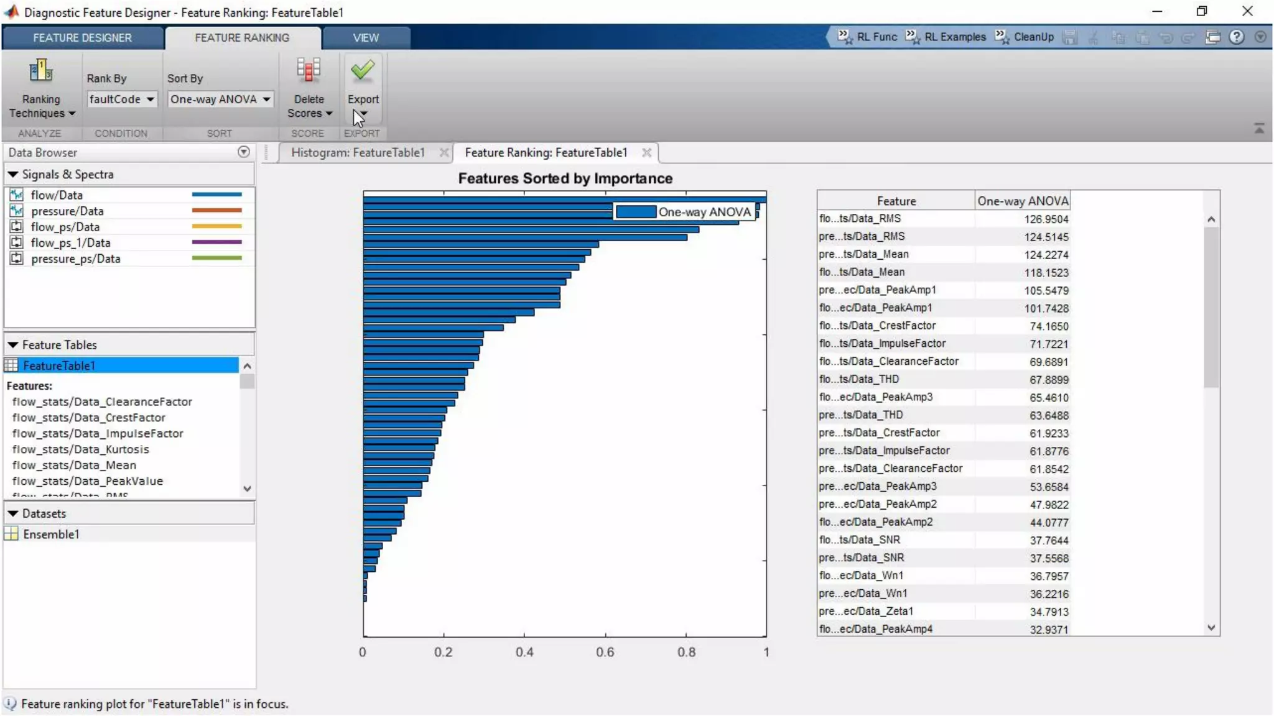Collapse the Datasets section

[12, 513]
